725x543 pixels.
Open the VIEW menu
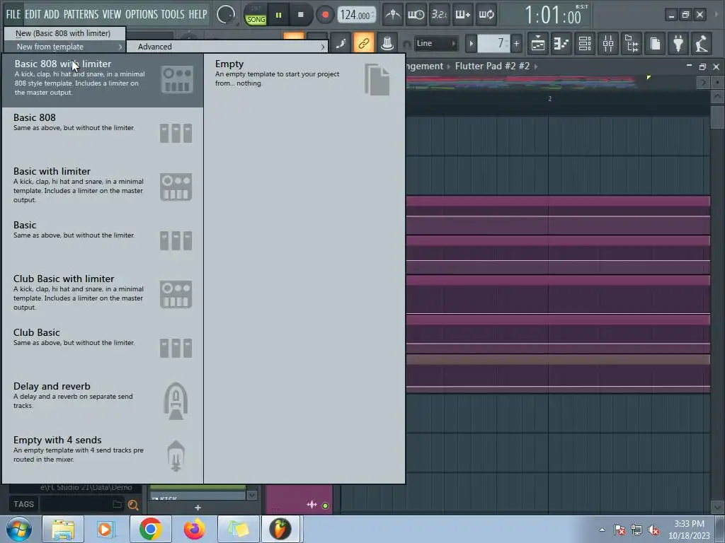pos(112,14)
